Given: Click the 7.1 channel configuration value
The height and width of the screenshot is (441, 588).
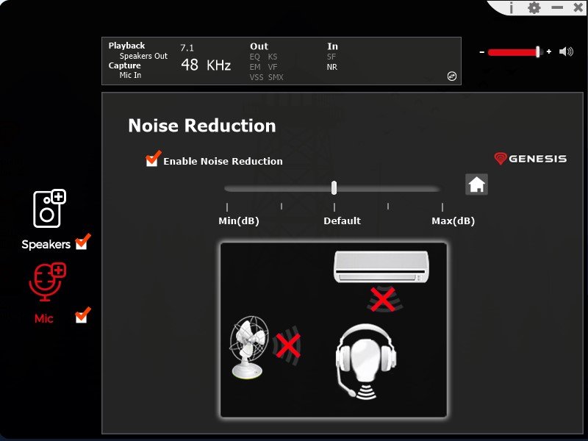Looking at the screenshot, I should coord(187,48).
